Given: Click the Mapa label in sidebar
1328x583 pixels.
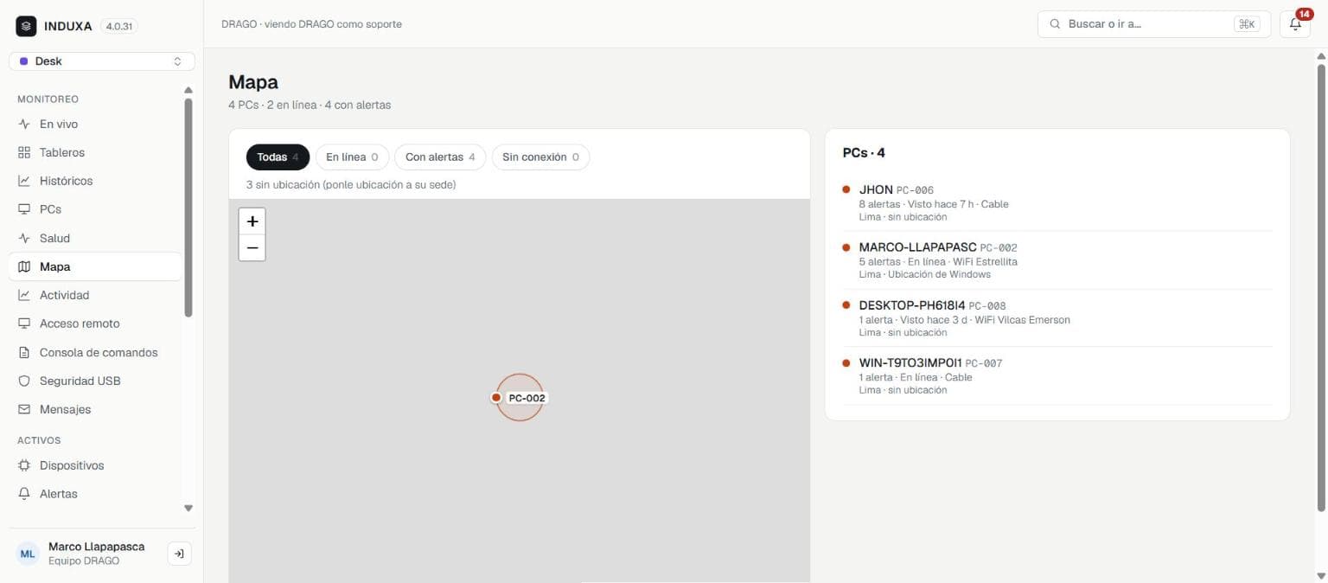Looking at the screenshot, I should pyautogui.click(x=55, y=266).
